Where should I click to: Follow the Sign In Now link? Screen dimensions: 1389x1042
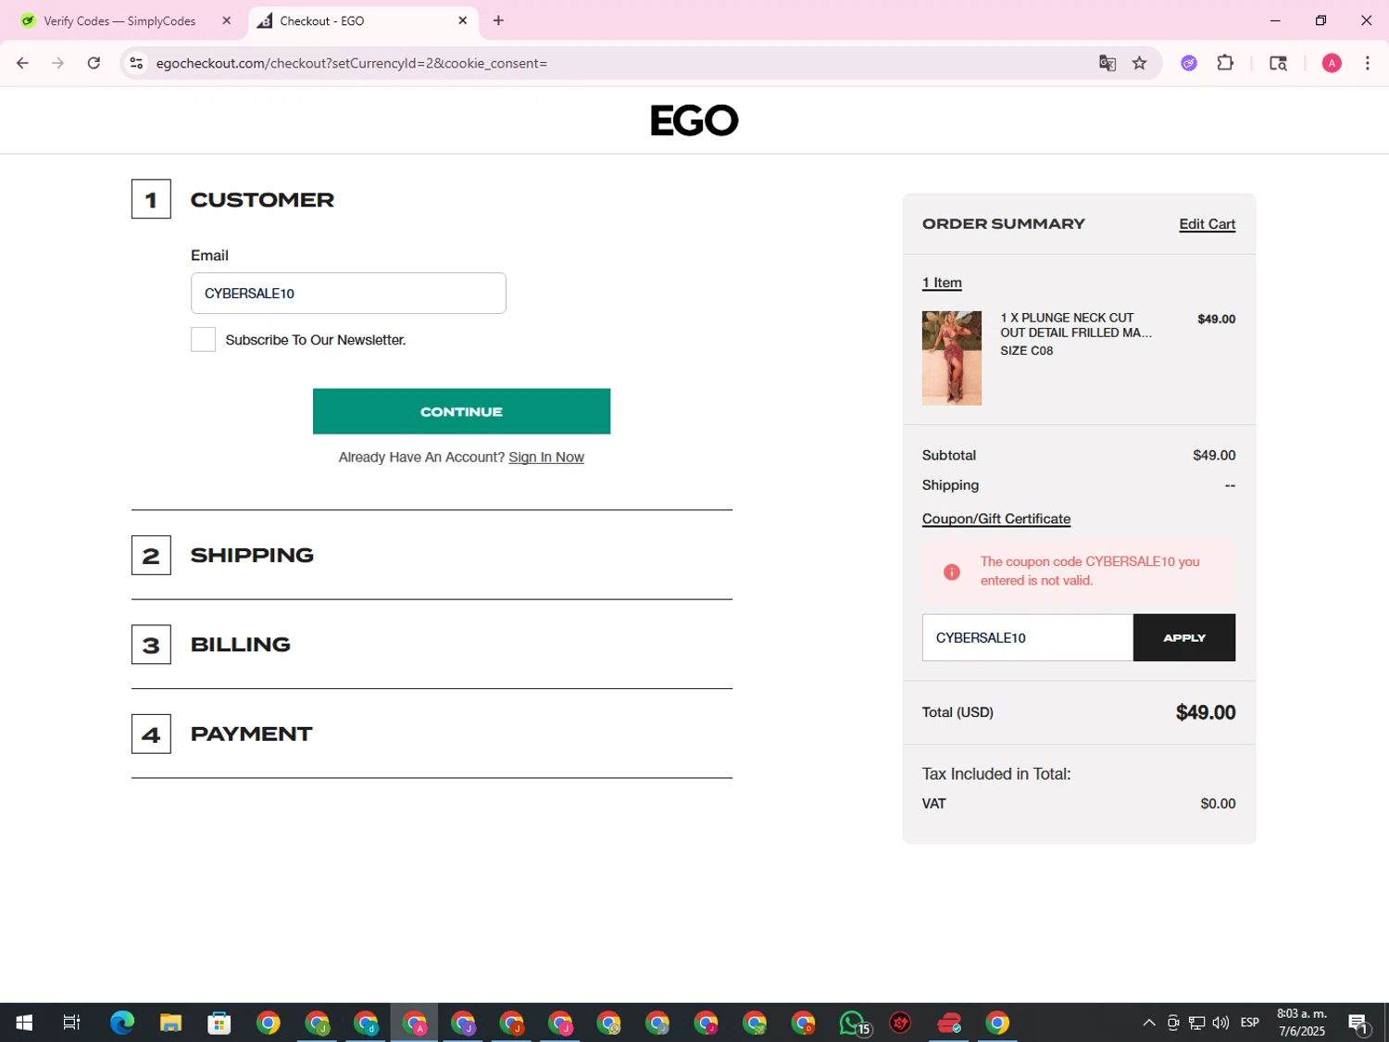pos(546,457)
